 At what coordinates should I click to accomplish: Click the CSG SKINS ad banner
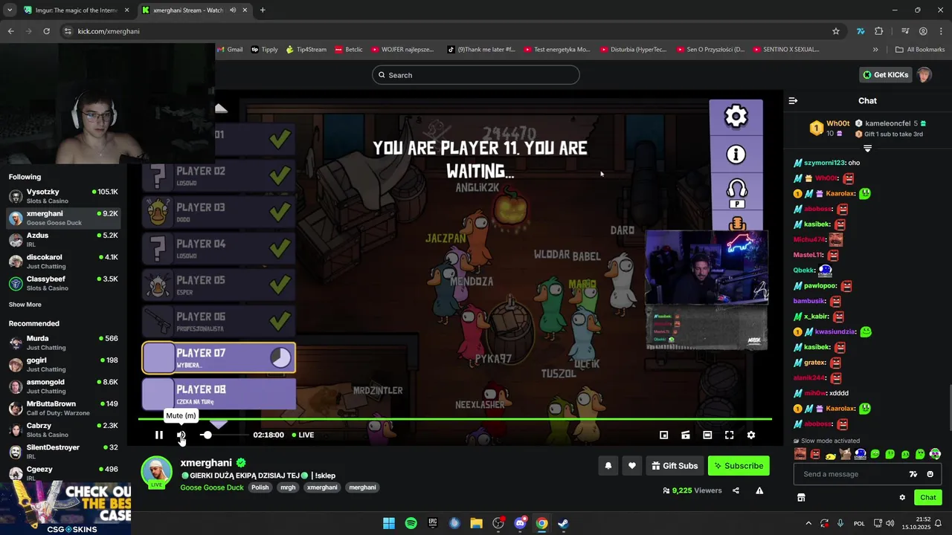65,508
